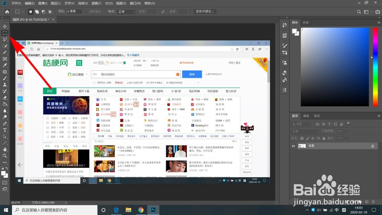Image resolution: width=382 pixels, height=215 pixels.
Task: Click the Home icon in options bar
Action: pyautogui.click(x=7, y=11)
